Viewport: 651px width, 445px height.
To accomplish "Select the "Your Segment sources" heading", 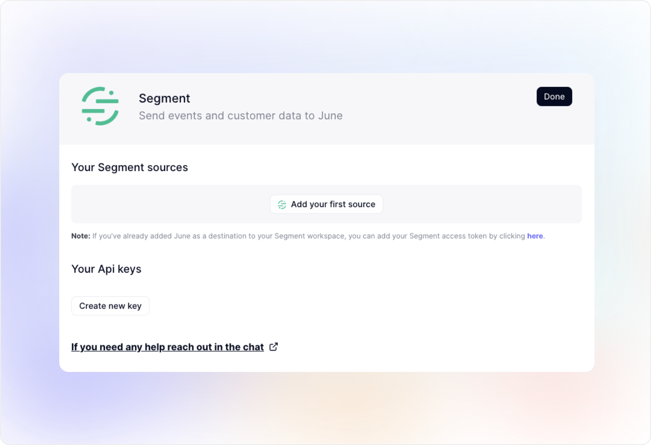I will point(130,167).
